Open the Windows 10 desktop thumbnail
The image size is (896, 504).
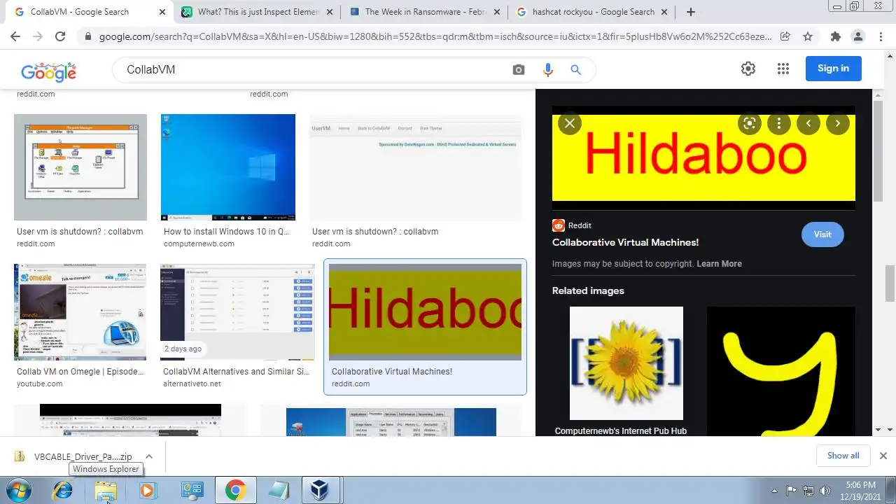tap(228, 167)
